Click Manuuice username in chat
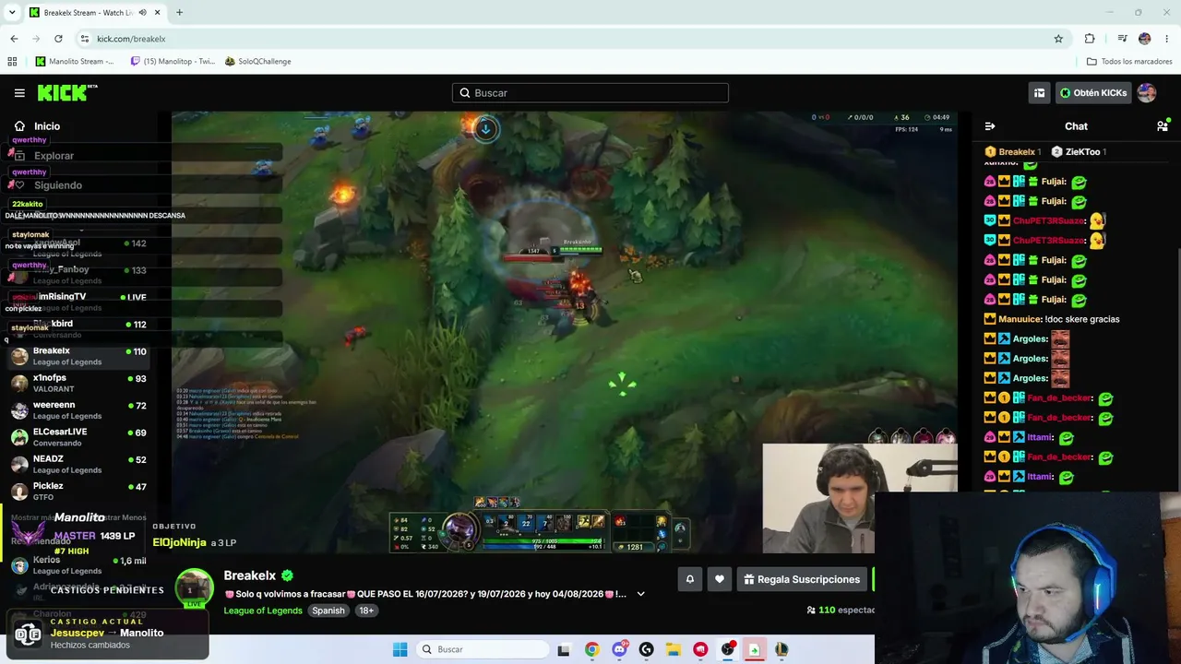Screen dimensions: 1181x664 point(1020,319)
